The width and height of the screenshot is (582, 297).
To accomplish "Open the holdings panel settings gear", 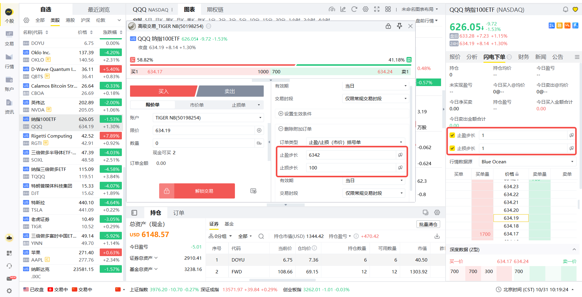I will click(x=437, y=212).
